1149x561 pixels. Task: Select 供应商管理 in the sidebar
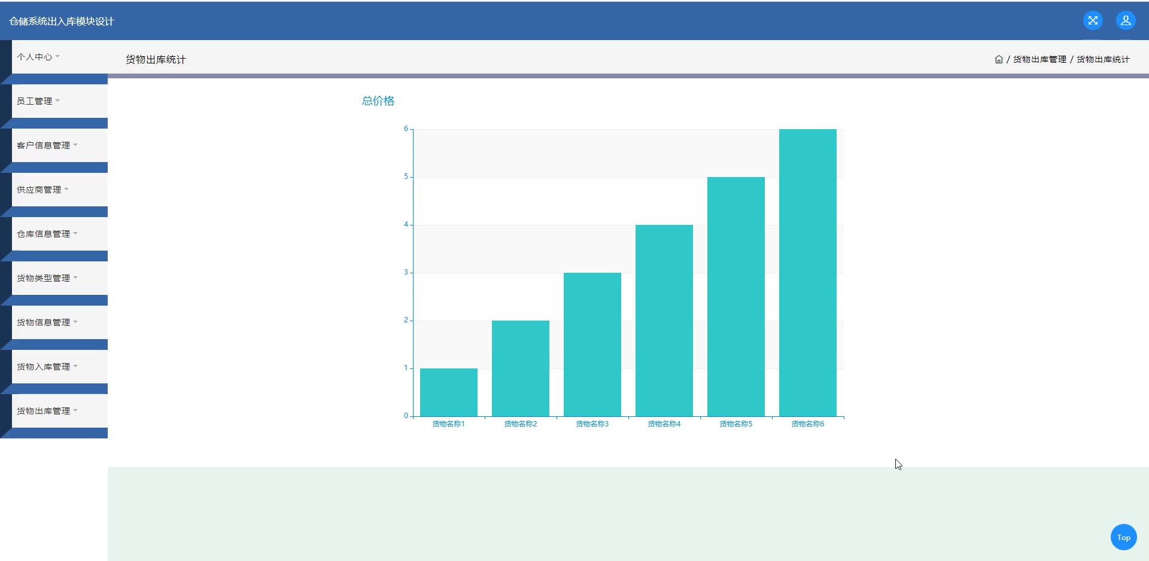(x=42, y=190)
